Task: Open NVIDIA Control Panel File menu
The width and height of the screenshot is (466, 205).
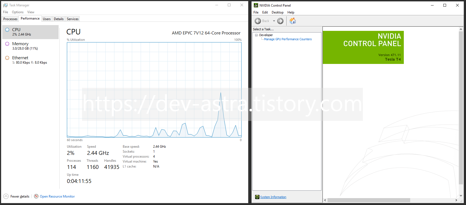Action: coord(256,12)
